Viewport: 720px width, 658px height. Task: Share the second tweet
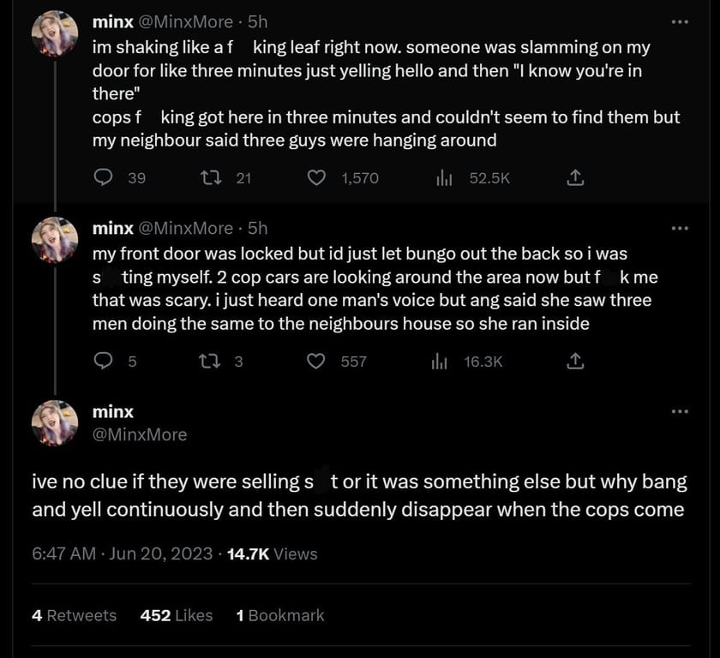pos(576,361)
